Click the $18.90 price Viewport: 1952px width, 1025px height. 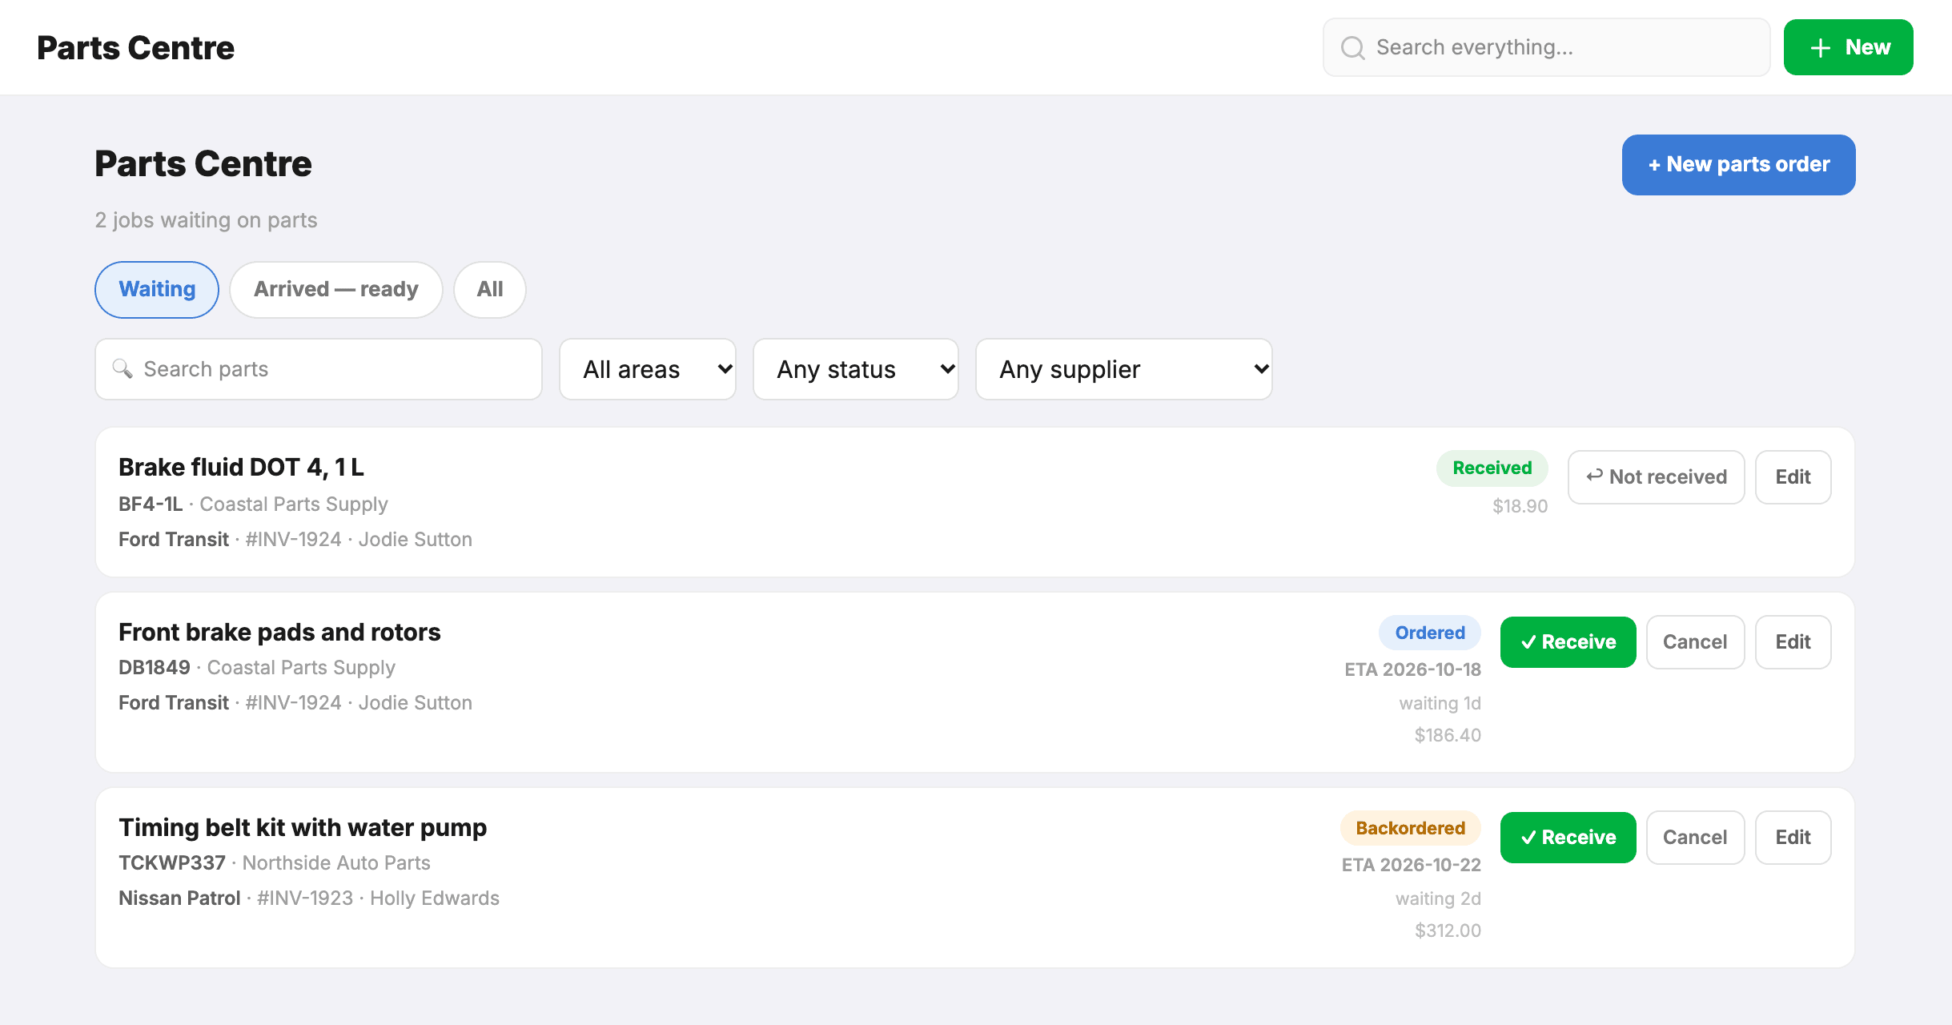point(1520,506)
